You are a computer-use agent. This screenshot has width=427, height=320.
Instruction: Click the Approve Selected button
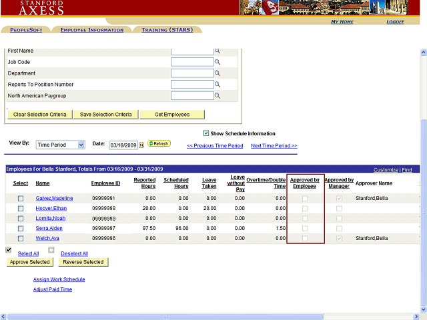30,262
